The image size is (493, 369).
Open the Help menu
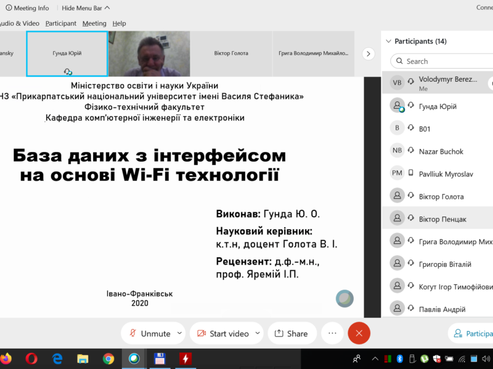tap(119, 23)
